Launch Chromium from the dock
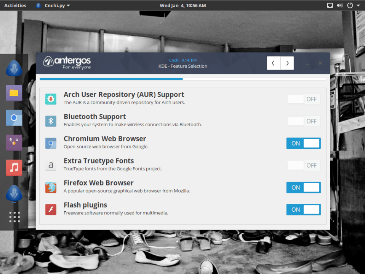365x274 pixels. click(14, 118)
